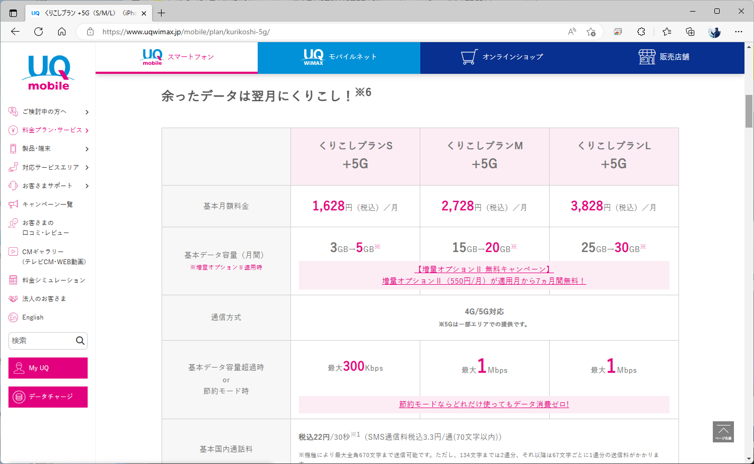Expand 対応サービスエリア menu
This screenshot has height=464, width=754.
pos(48,167)
